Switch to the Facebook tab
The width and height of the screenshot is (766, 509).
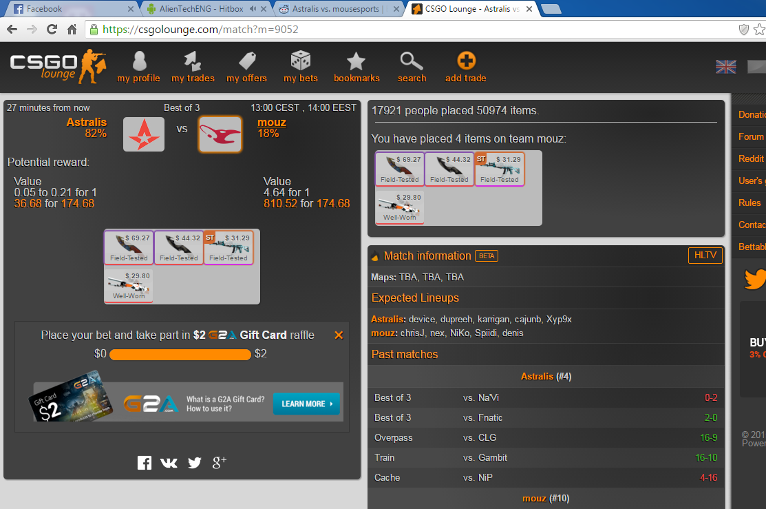pos(71,9)
